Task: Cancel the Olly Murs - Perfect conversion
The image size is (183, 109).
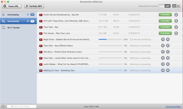Action: coord(168,52)
